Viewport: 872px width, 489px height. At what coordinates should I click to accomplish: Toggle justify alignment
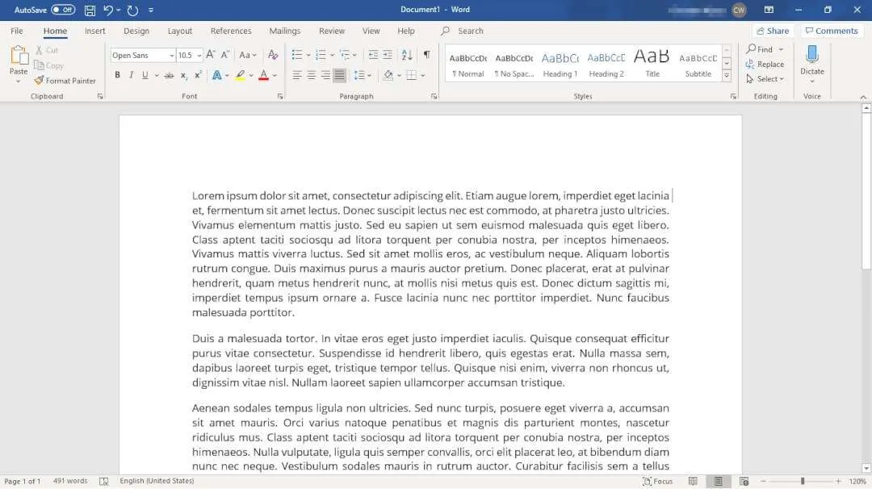(339, 75)
